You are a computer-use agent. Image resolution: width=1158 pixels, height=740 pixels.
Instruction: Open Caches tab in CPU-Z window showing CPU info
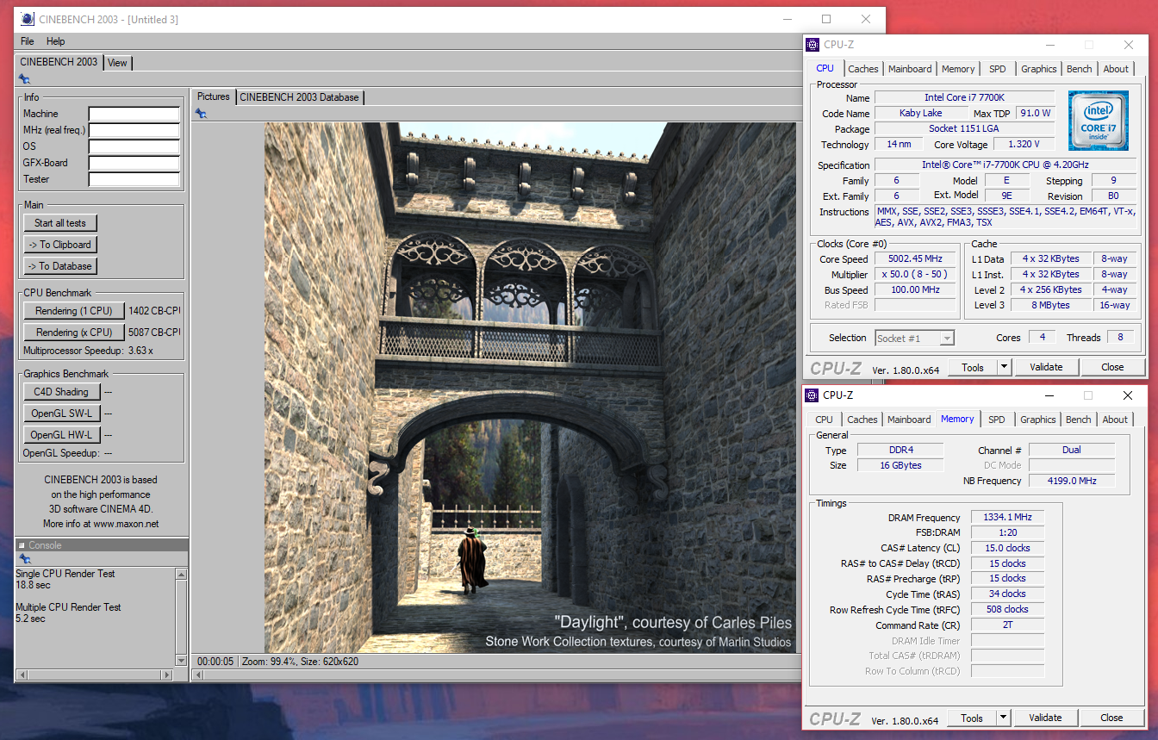pyautogui.click(x=862, y=69)
